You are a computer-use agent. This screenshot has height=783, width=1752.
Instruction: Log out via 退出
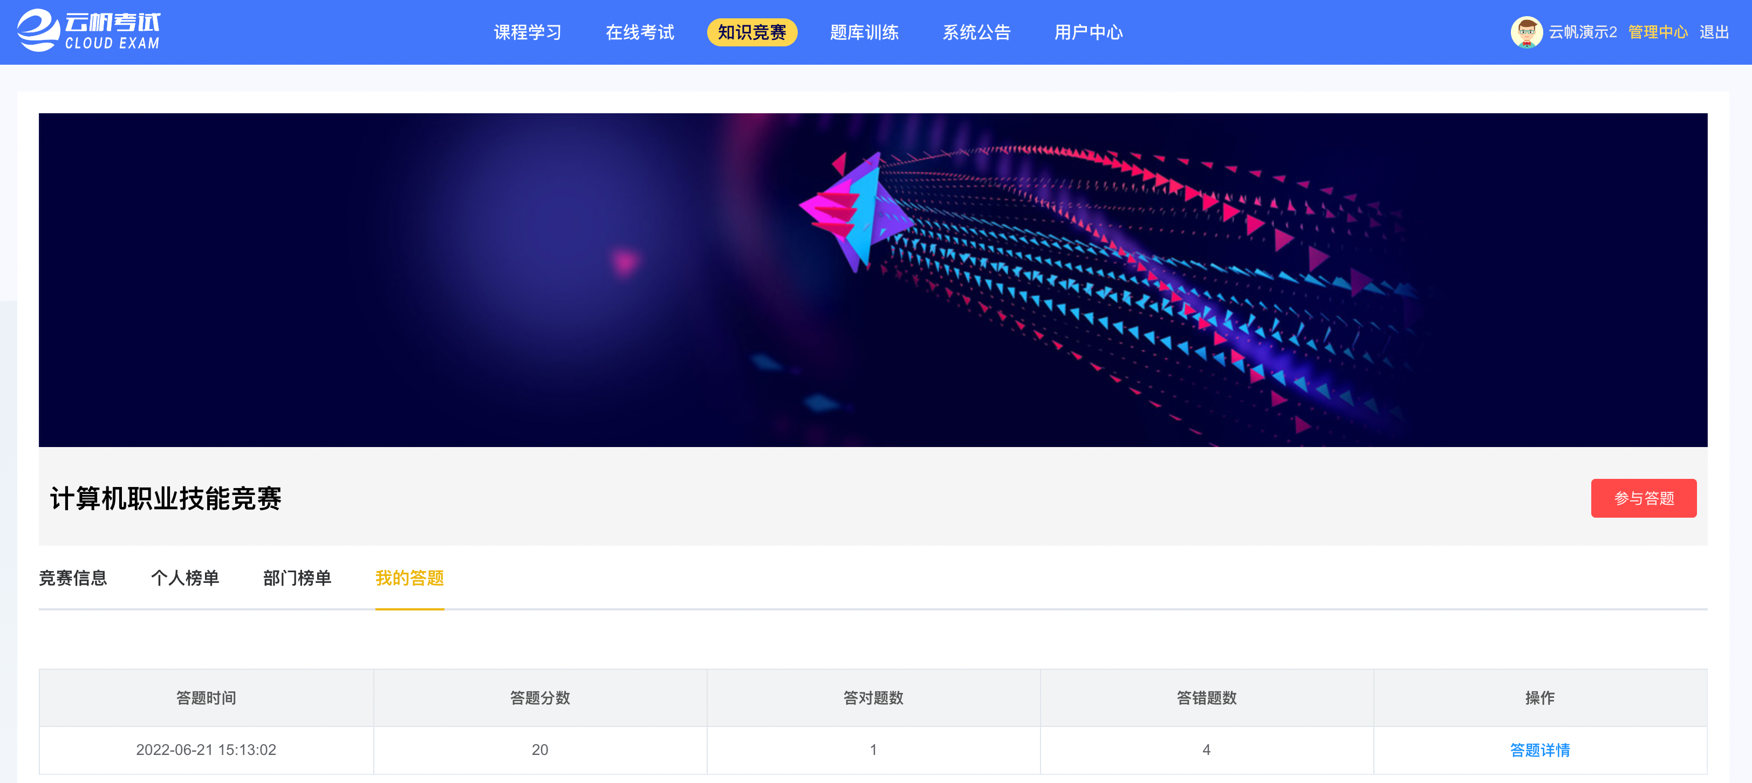point(1714,32)
